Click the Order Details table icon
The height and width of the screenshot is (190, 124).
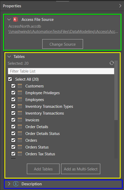(20, 127)
